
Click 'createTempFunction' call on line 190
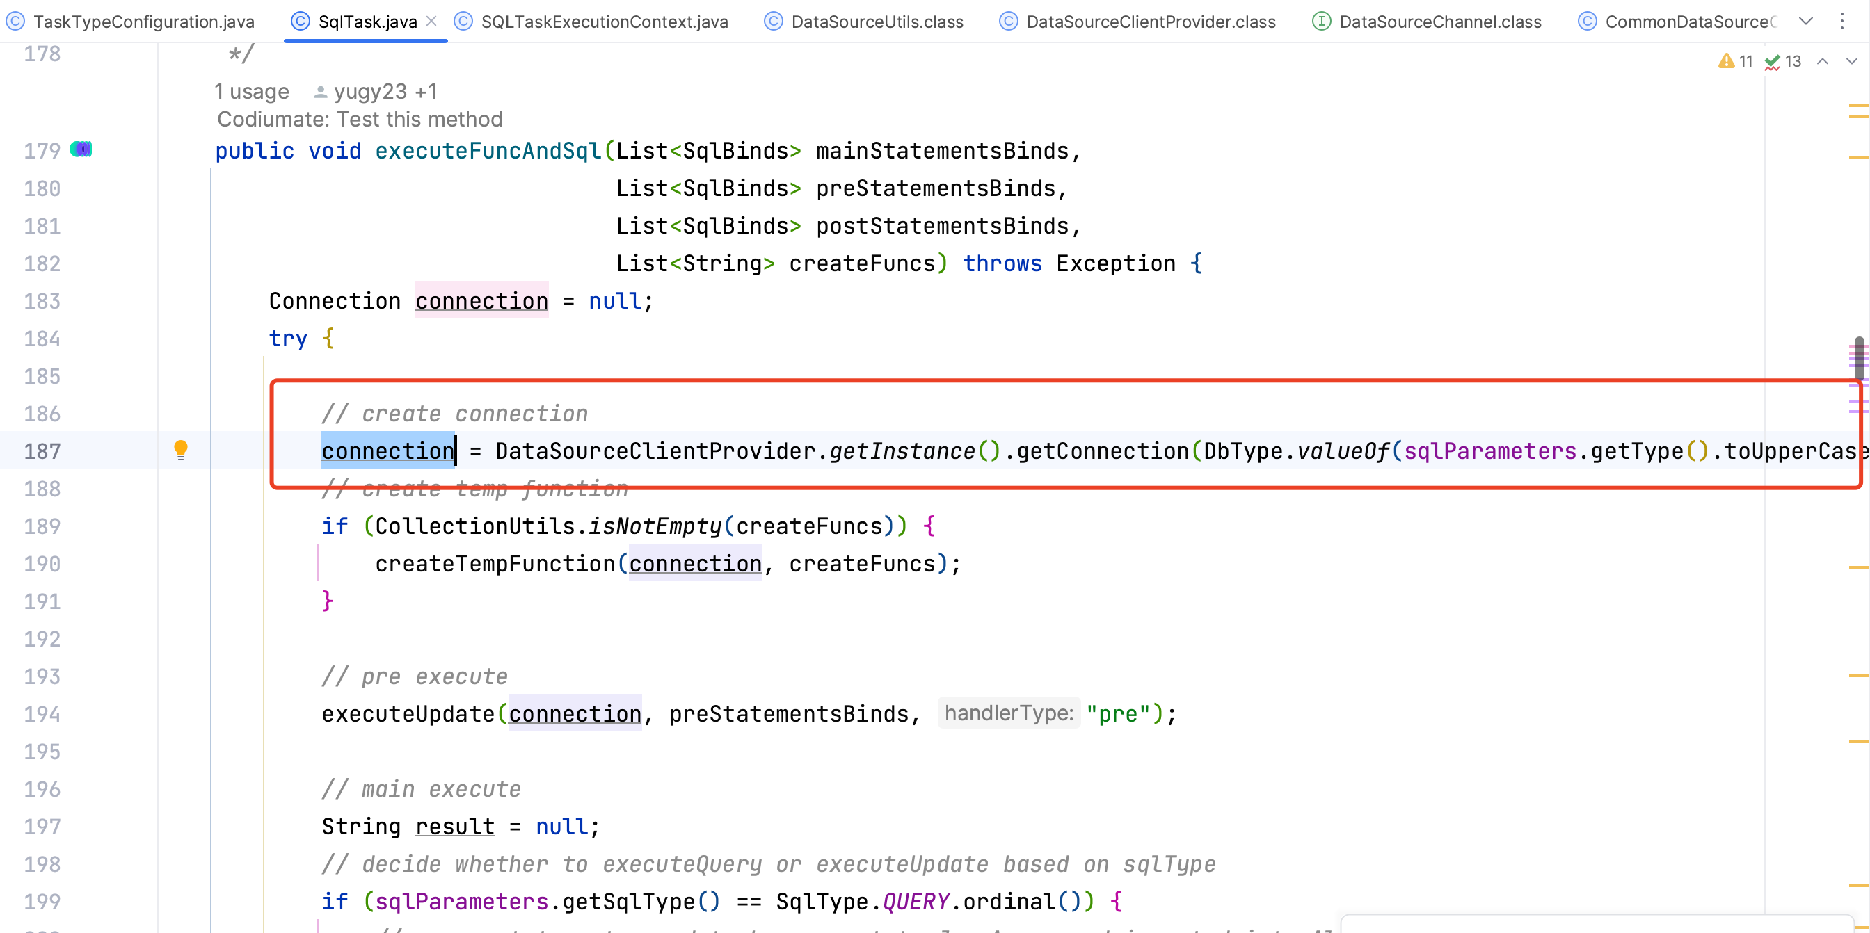pyautogui.click(x=495, y=564)
